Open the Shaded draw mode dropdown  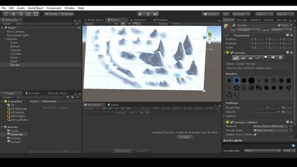point(98,24)
